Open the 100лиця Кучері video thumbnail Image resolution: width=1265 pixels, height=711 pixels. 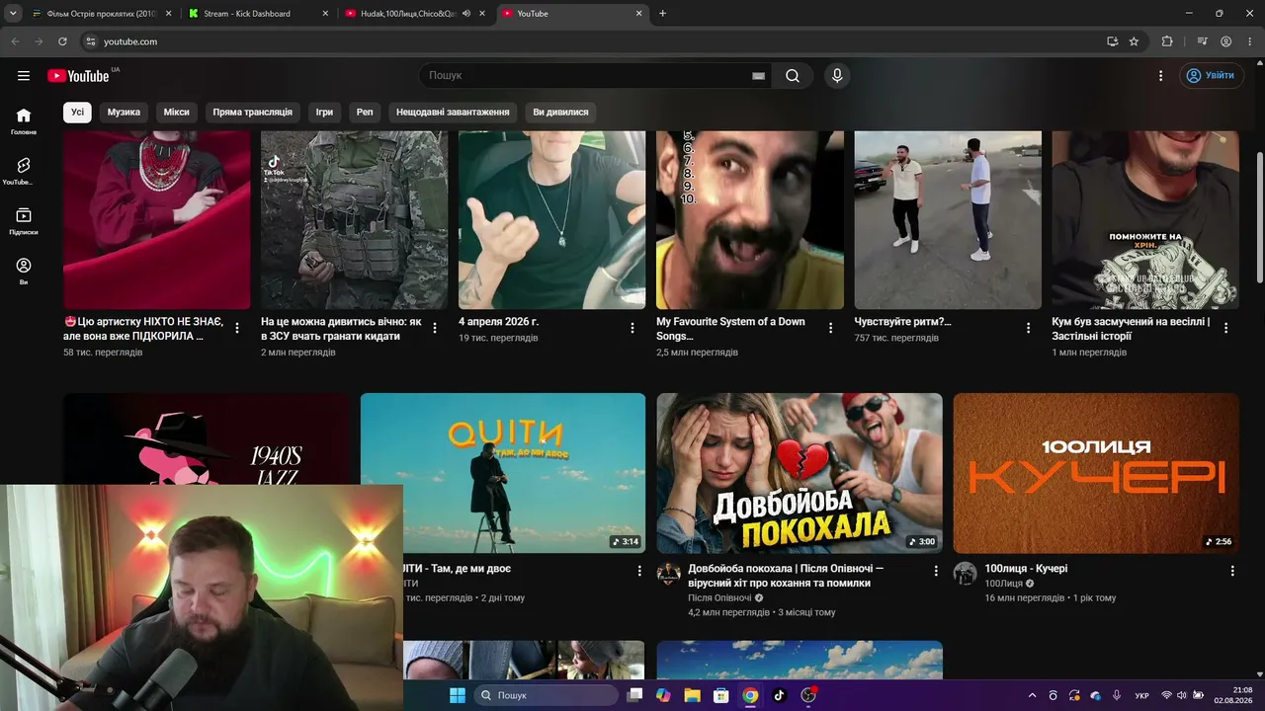[1096, 473]
